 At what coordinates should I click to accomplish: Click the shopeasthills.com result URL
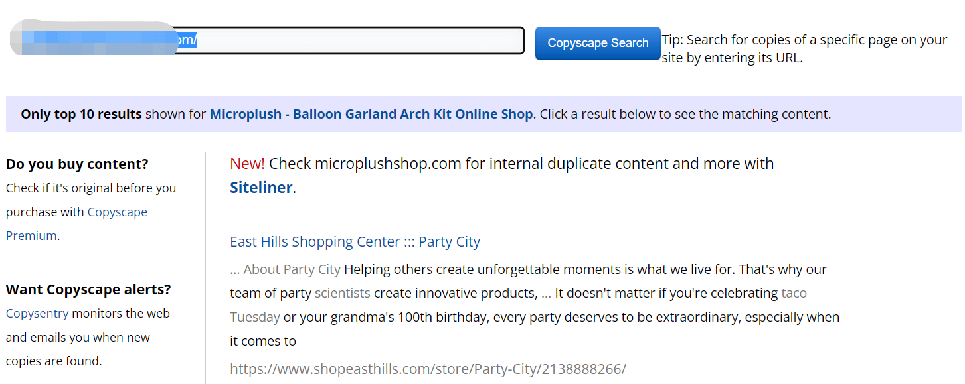428,369
